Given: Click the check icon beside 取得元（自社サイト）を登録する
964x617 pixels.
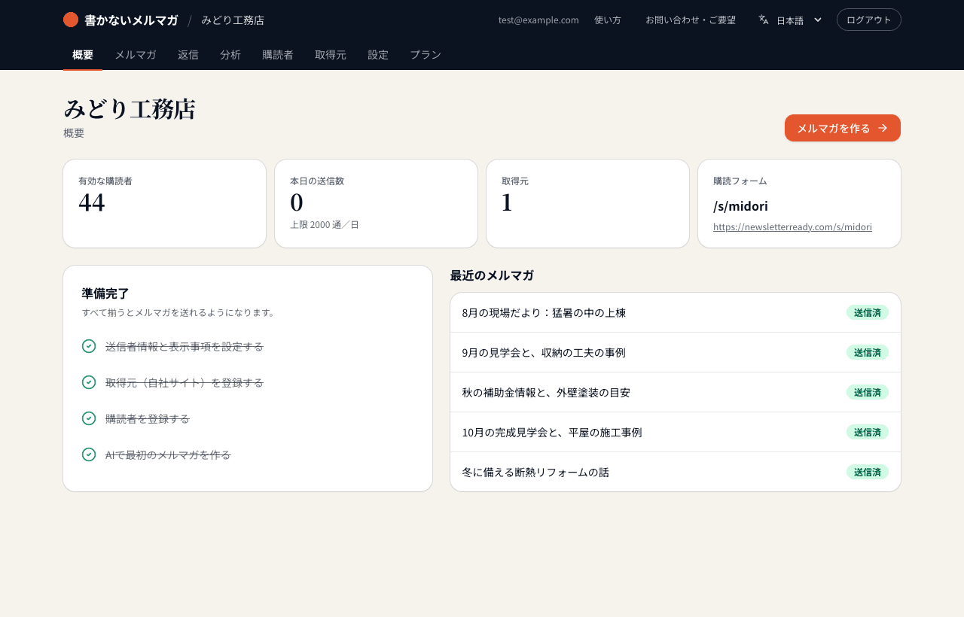Looking at the screenshot, I should [89, 382].
